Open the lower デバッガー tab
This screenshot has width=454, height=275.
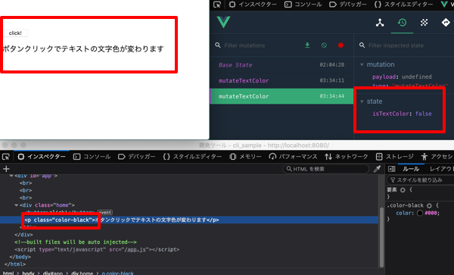[x=137, y=157]
